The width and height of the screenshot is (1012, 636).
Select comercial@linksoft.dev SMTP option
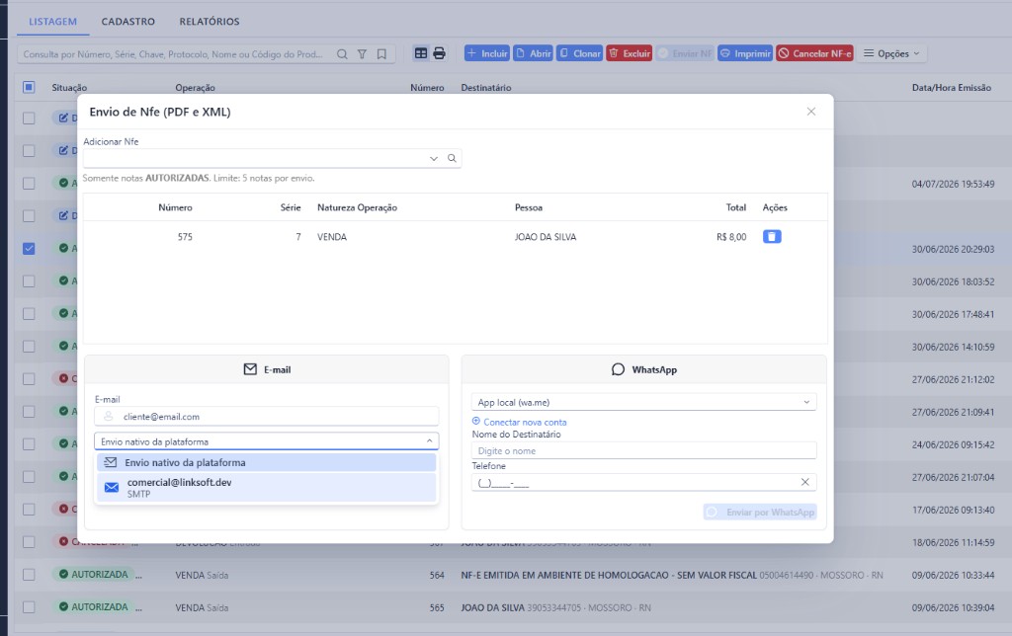tap(267, 488)
